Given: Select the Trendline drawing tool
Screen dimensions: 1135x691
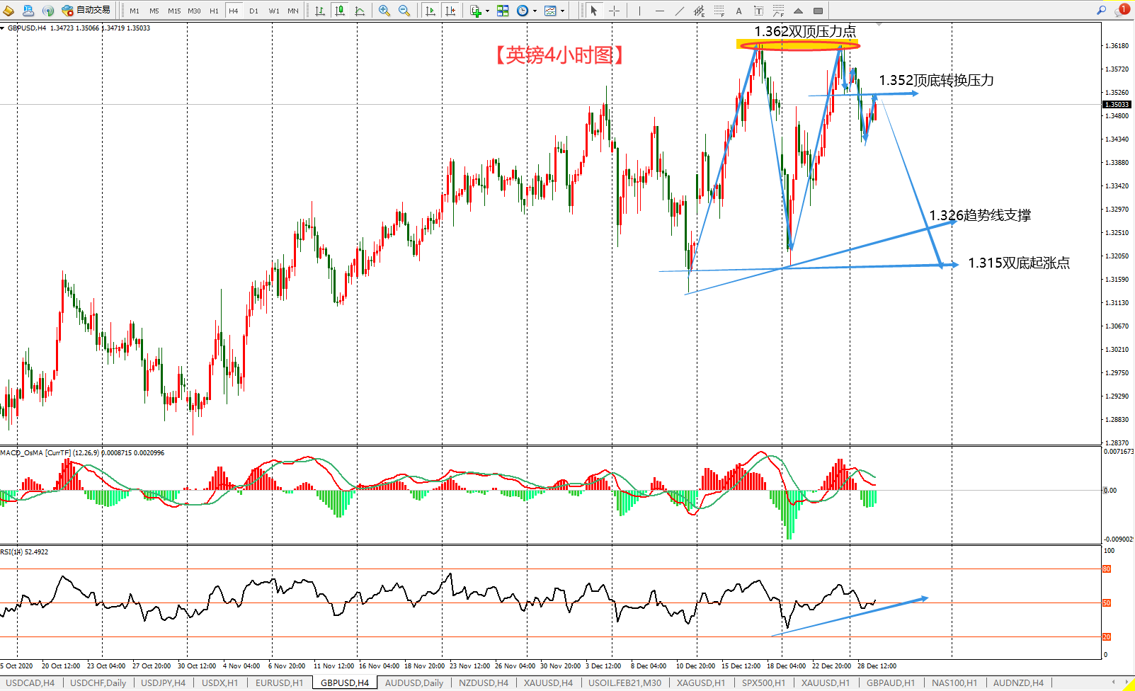Looking at the screenshot, I should click(x=679, y=11).
